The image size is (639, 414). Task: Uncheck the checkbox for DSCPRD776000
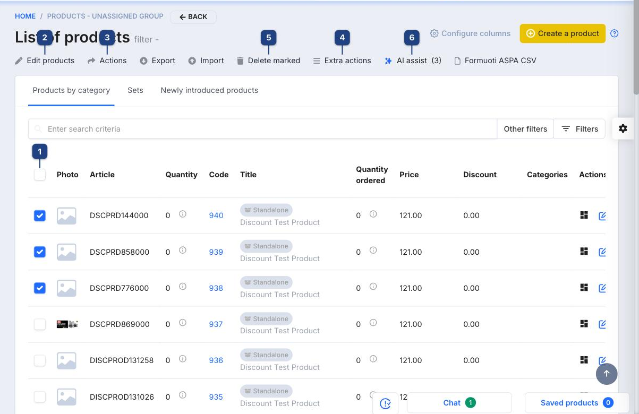click(40, 288)
